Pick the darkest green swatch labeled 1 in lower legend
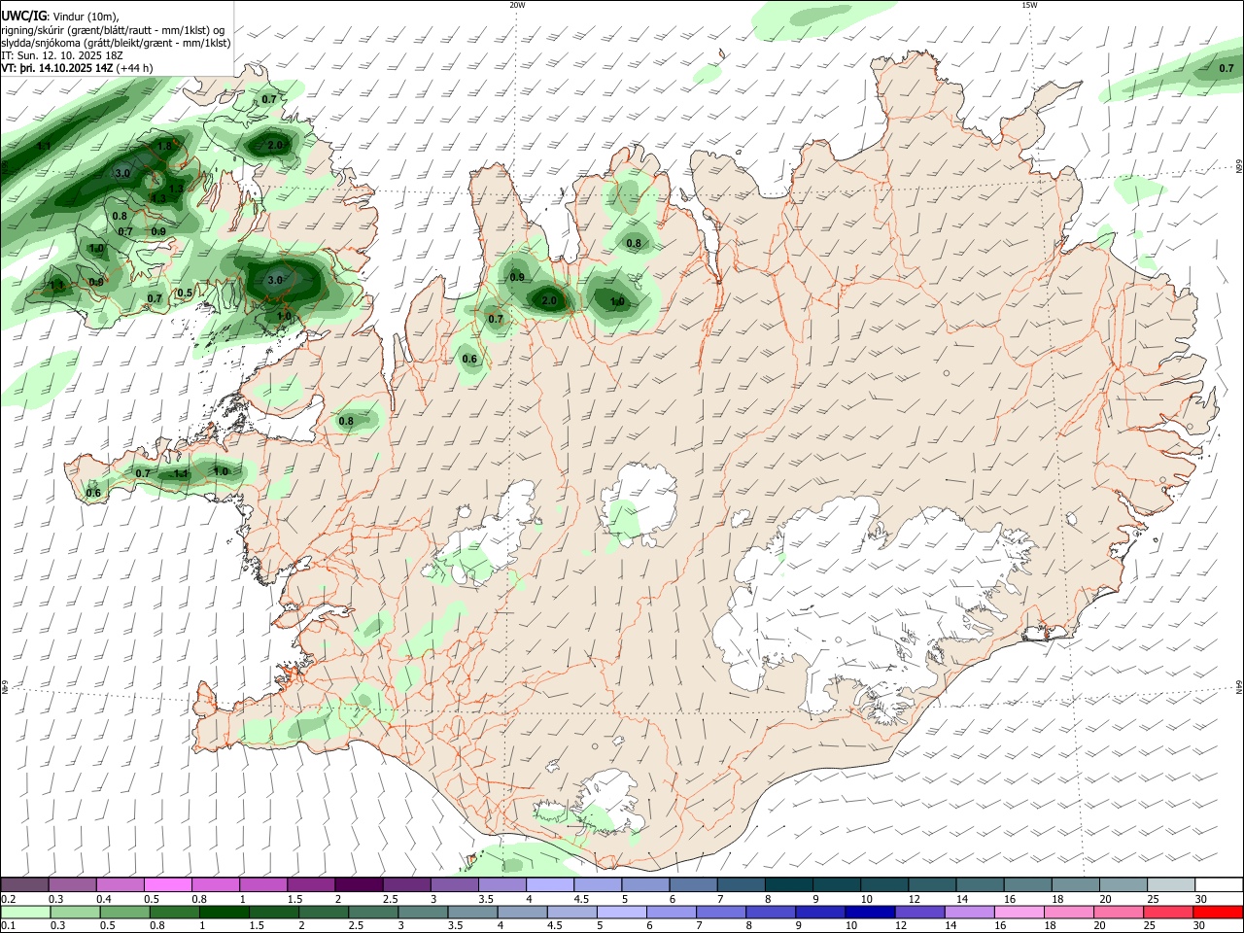 coord(225,912)
